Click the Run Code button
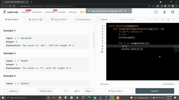Screen dimensions: 179x100 116,91
